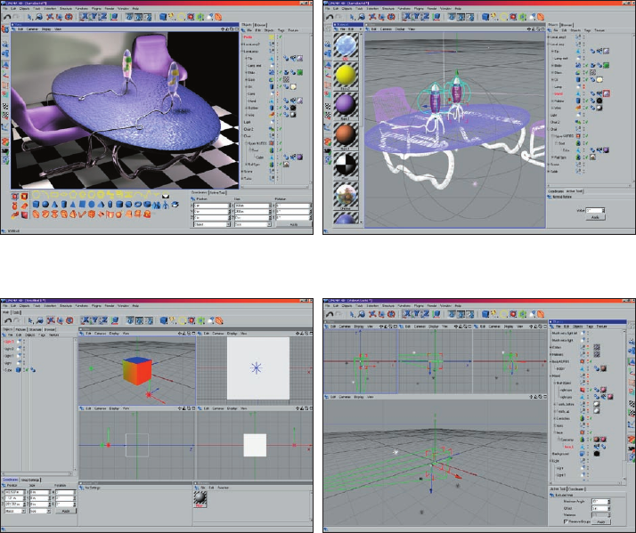This screenshot has width=636, height=533.
Task: Add Torus primitive from bottom palette, table scene window
Action: 138,205
